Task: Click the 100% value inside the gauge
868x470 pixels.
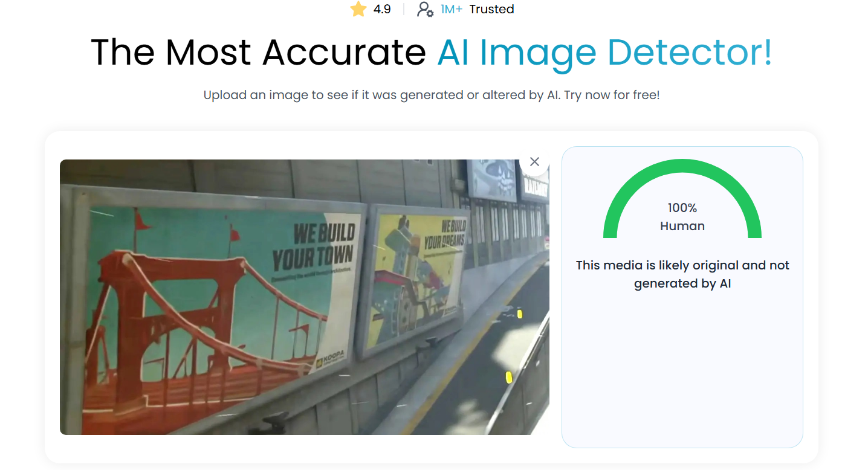Action: click(682, 208)
